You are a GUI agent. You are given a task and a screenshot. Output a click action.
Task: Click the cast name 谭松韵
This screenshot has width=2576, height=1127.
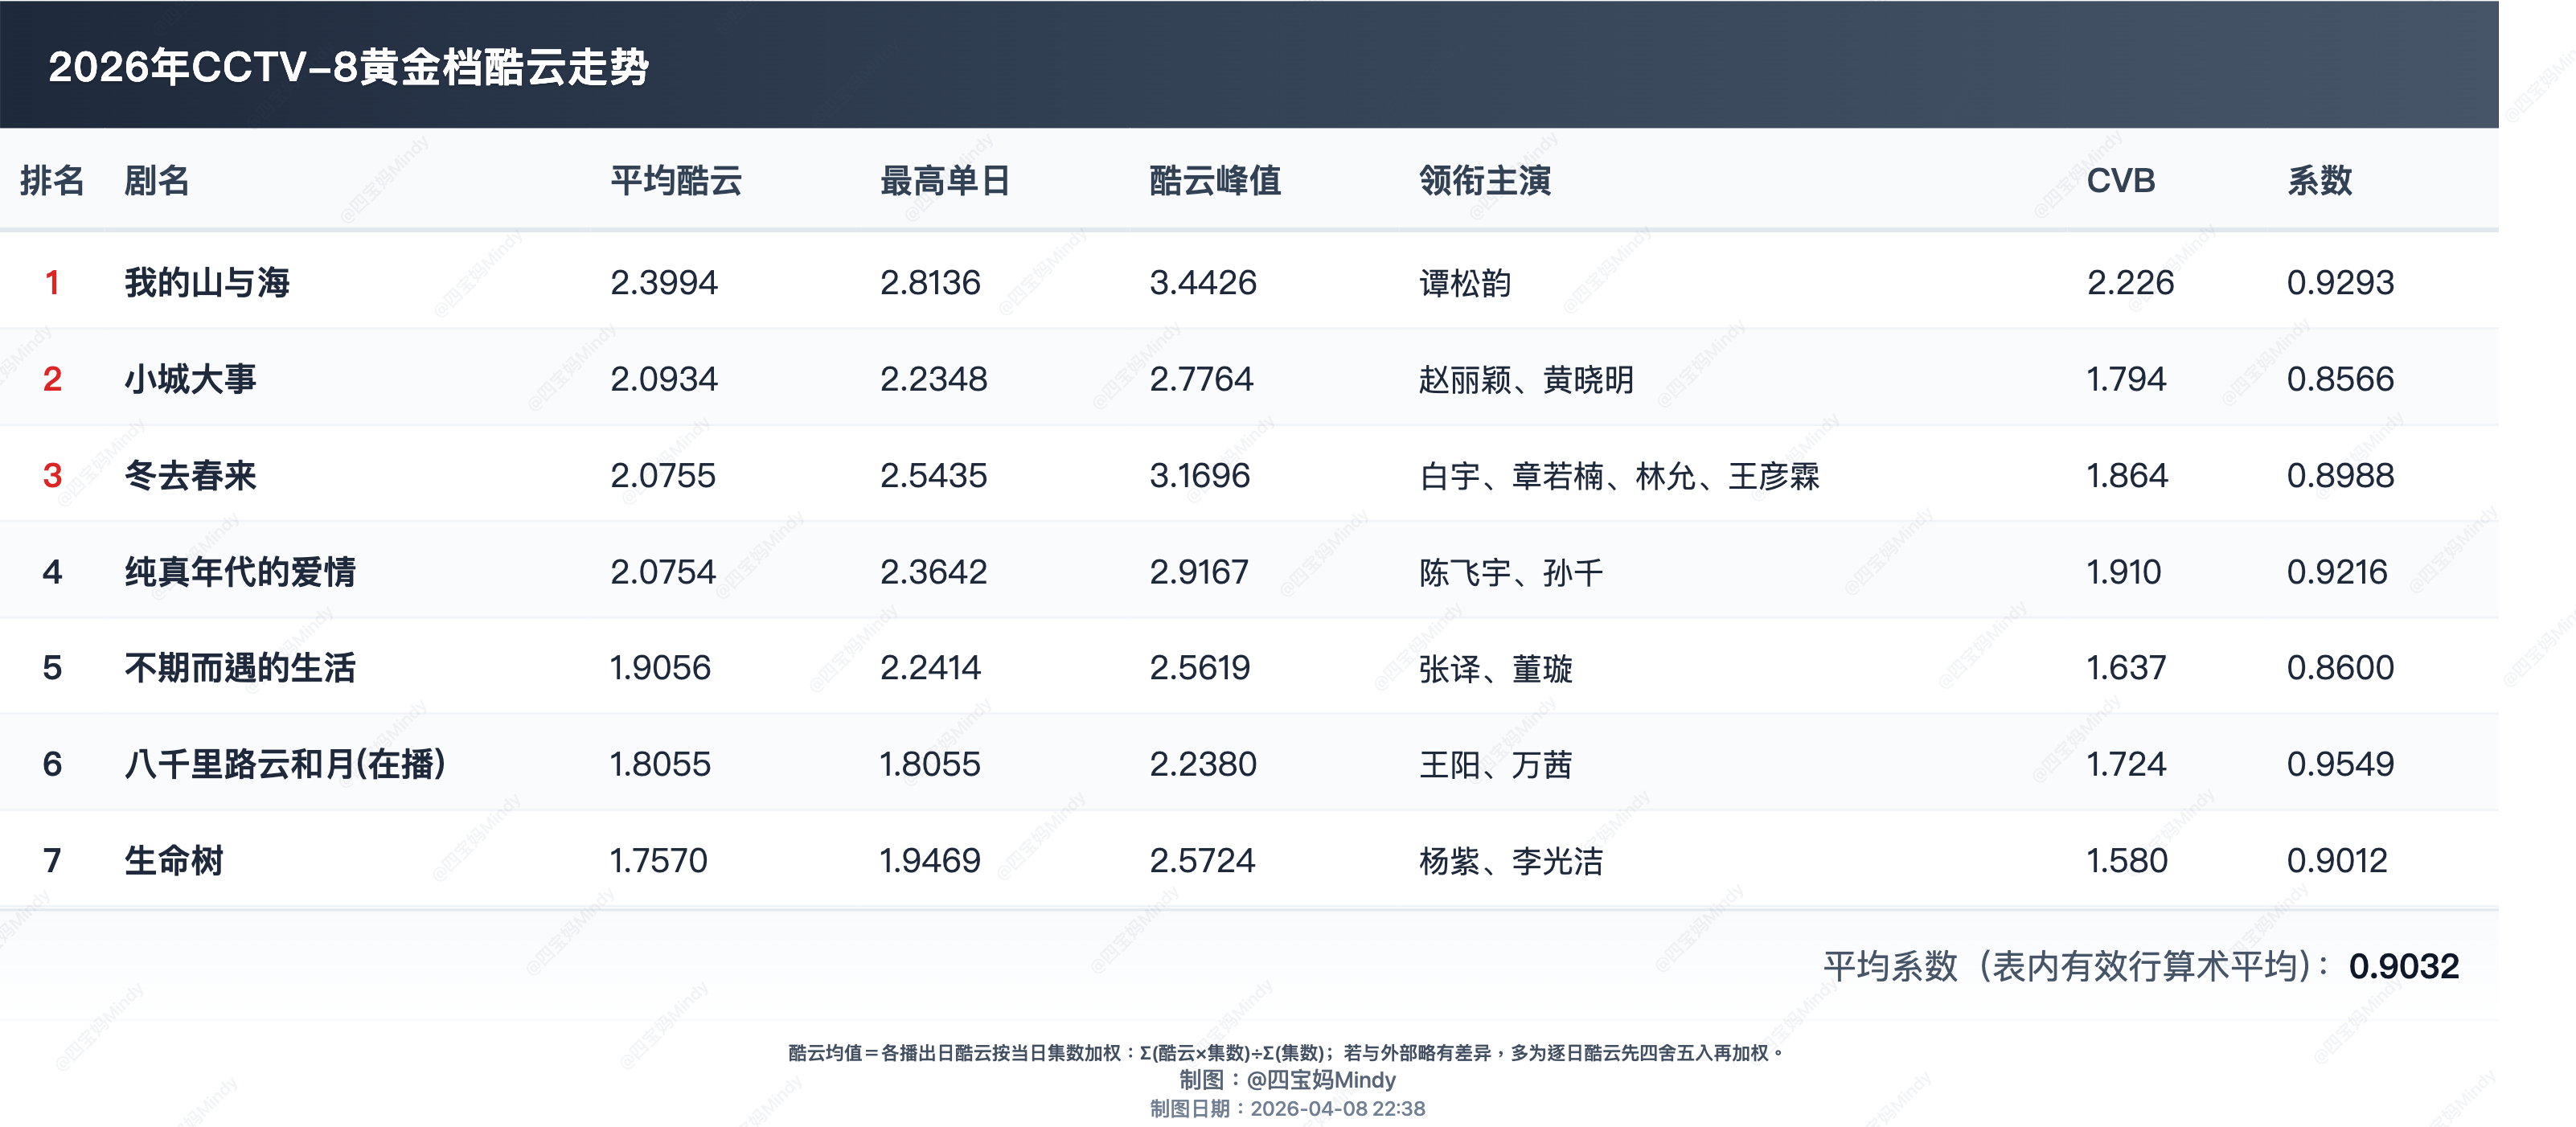pyautogui.click(x=1465, y=284)
